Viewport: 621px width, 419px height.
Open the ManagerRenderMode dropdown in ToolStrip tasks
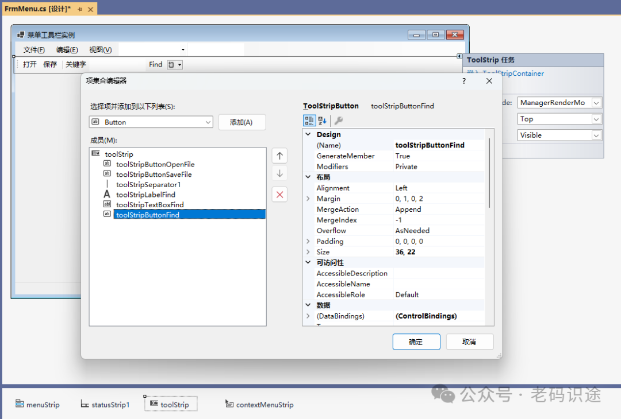tap(596, 103)
